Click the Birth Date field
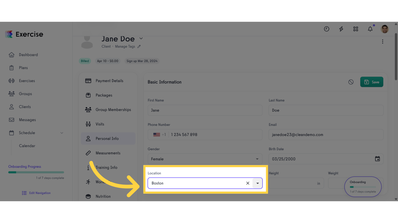The height and width of the screenshot is (223, 398). 326,159
